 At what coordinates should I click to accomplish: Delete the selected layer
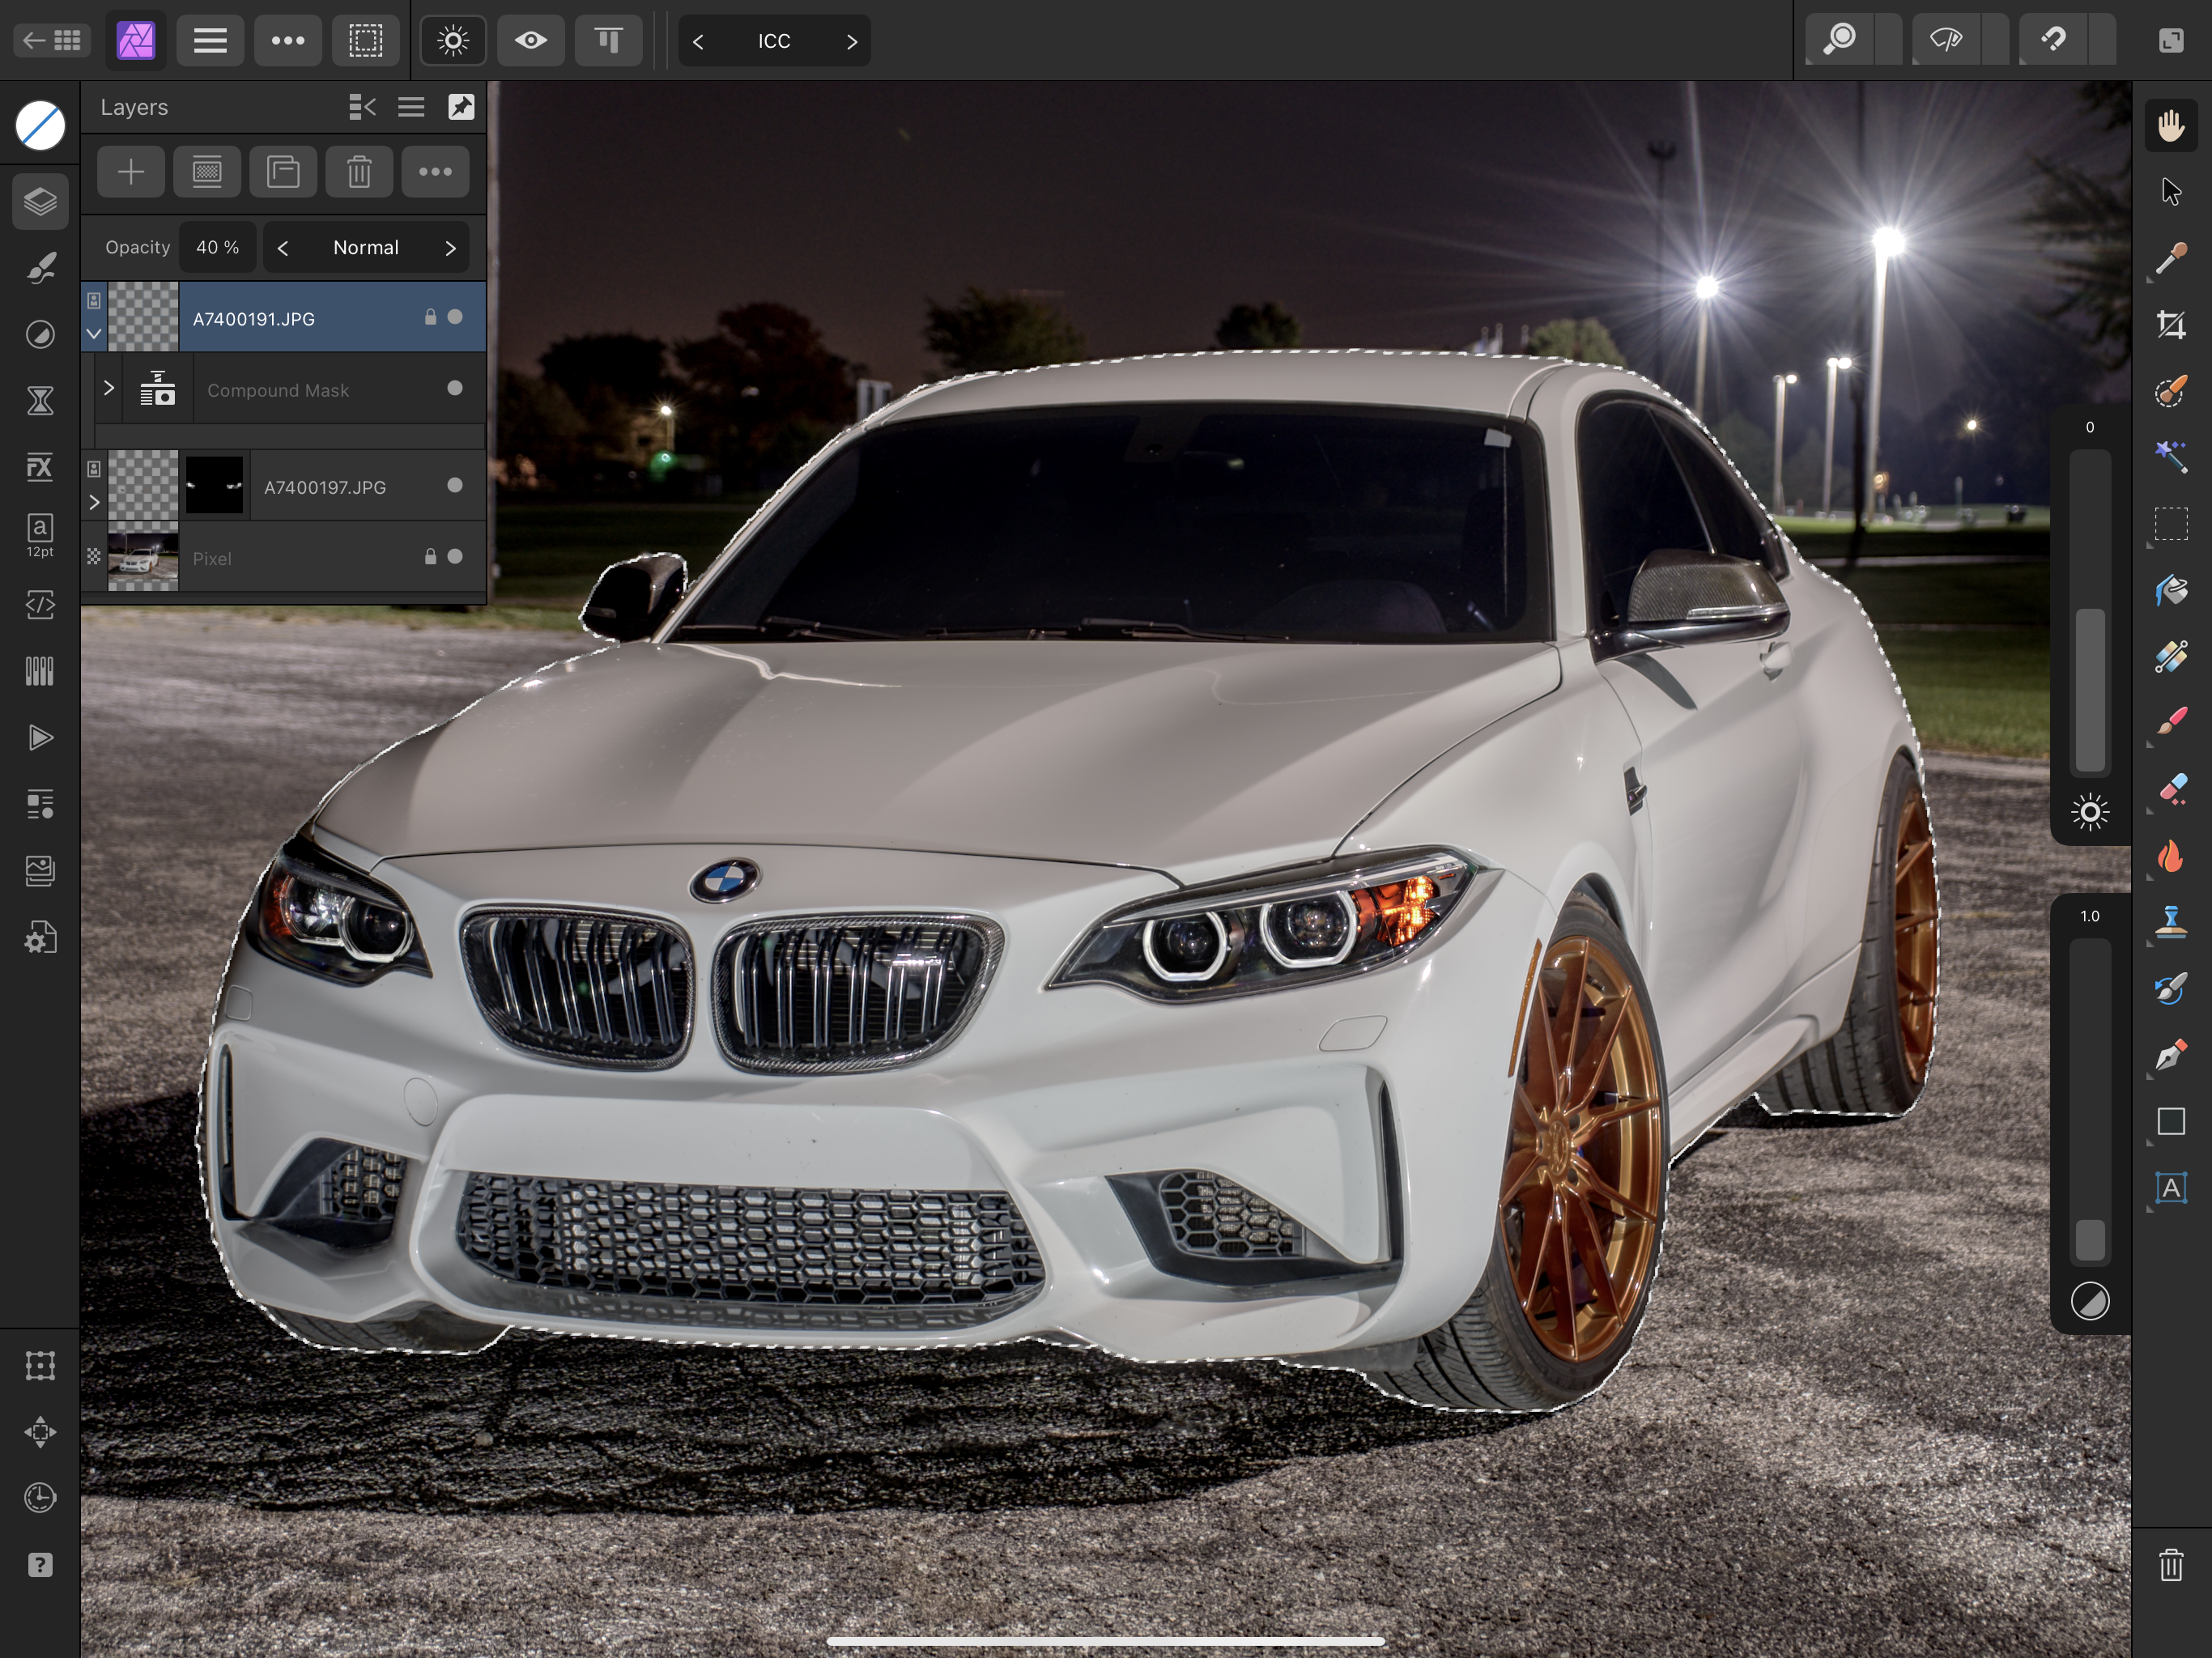pos(359,172)
